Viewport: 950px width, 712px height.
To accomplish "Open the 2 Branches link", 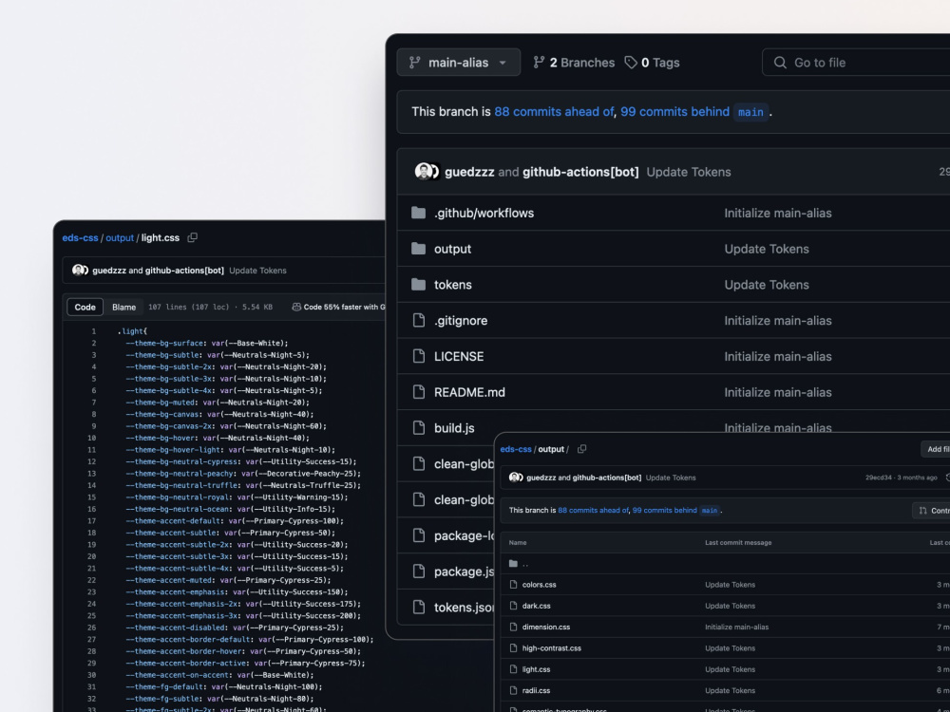I will (574, 63).
